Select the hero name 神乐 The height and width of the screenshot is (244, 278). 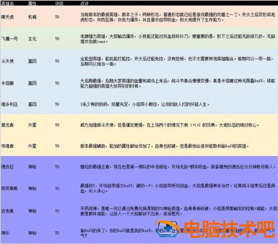coord(6,233)
